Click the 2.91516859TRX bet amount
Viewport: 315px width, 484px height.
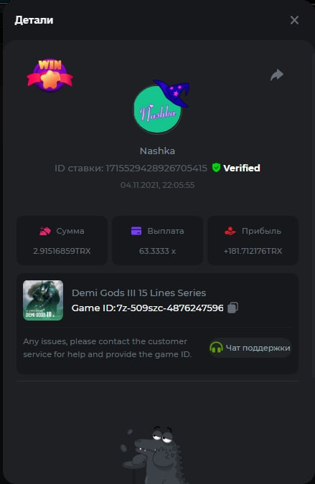[x=62, y=251]
